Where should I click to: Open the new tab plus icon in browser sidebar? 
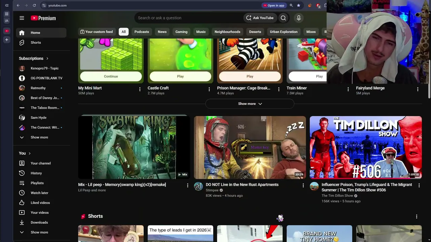6,40
